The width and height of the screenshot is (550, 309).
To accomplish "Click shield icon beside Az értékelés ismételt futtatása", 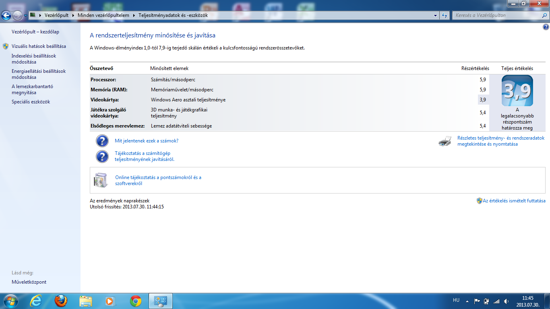I will click(479, 201).
